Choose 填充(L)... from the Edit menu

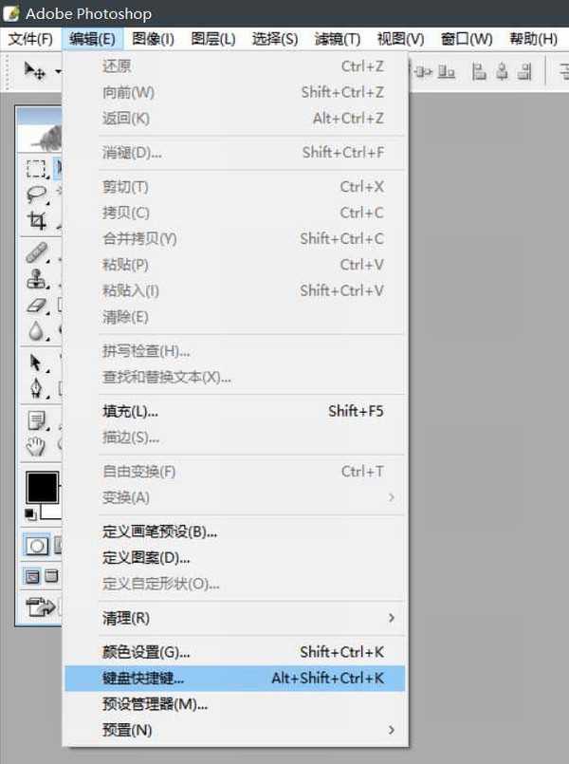[x=235, y=411]
